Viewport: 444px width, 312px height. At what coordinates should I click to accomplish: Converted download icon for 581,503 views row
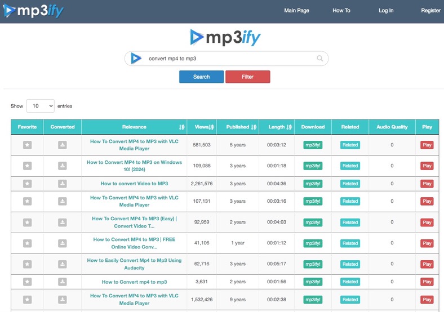click(x=63, y=145)
